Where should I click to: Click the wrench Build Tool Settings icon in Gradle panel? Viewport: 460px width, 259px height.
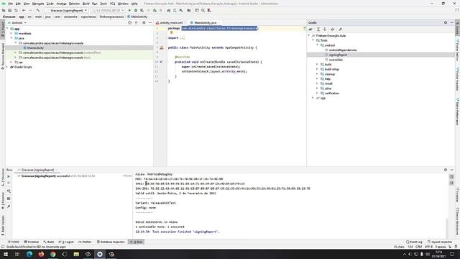tap(340, 29)
